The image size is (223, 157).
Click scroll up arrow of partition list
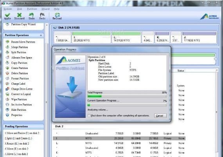point(217,70)
